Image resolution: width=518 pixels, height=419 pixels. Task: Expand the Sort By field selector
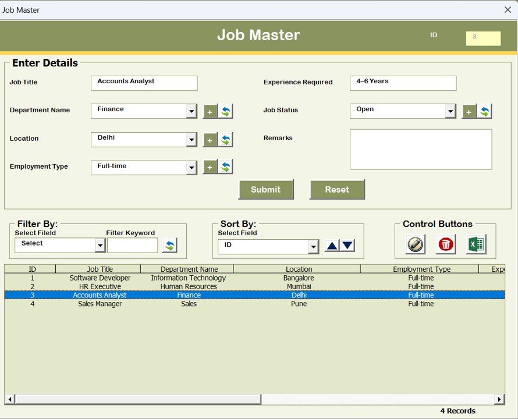(314, 246)
